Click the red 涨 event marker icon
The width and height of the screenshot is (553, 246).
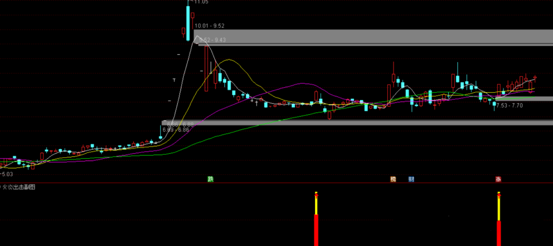pos(498,179)
